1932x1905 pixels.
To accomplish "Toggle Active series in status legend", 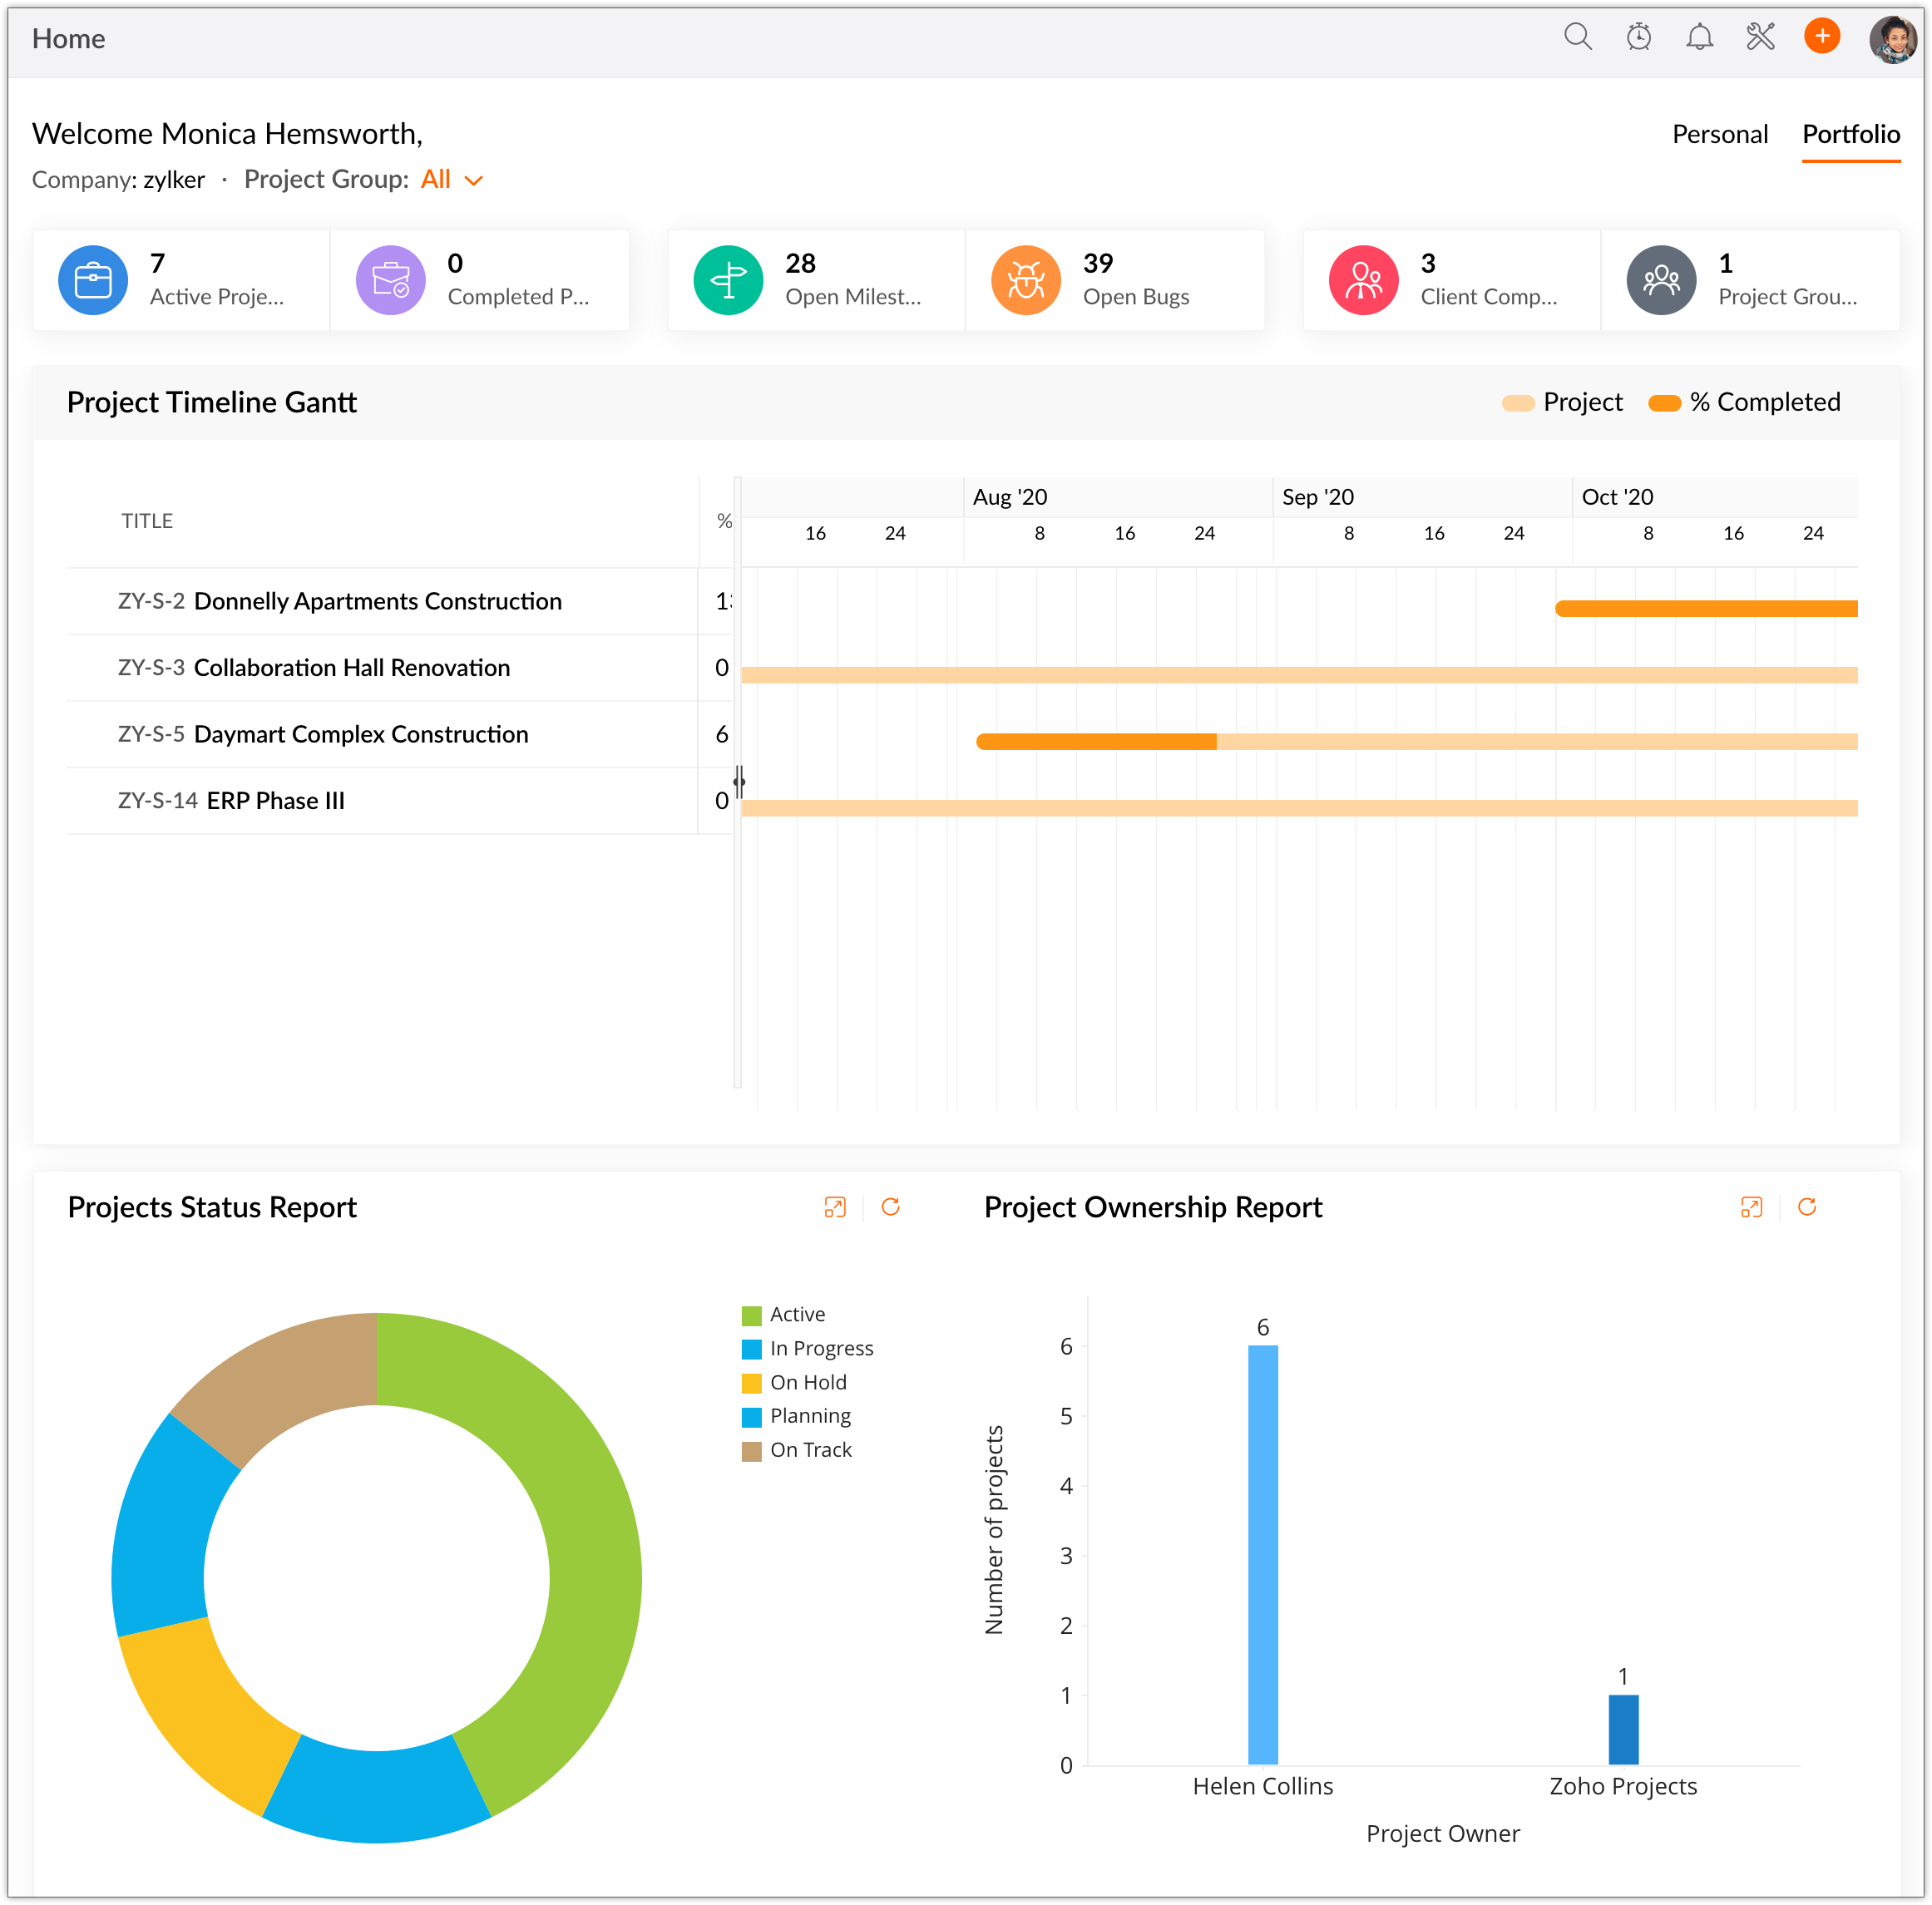I will click(x=796, y=1314).
